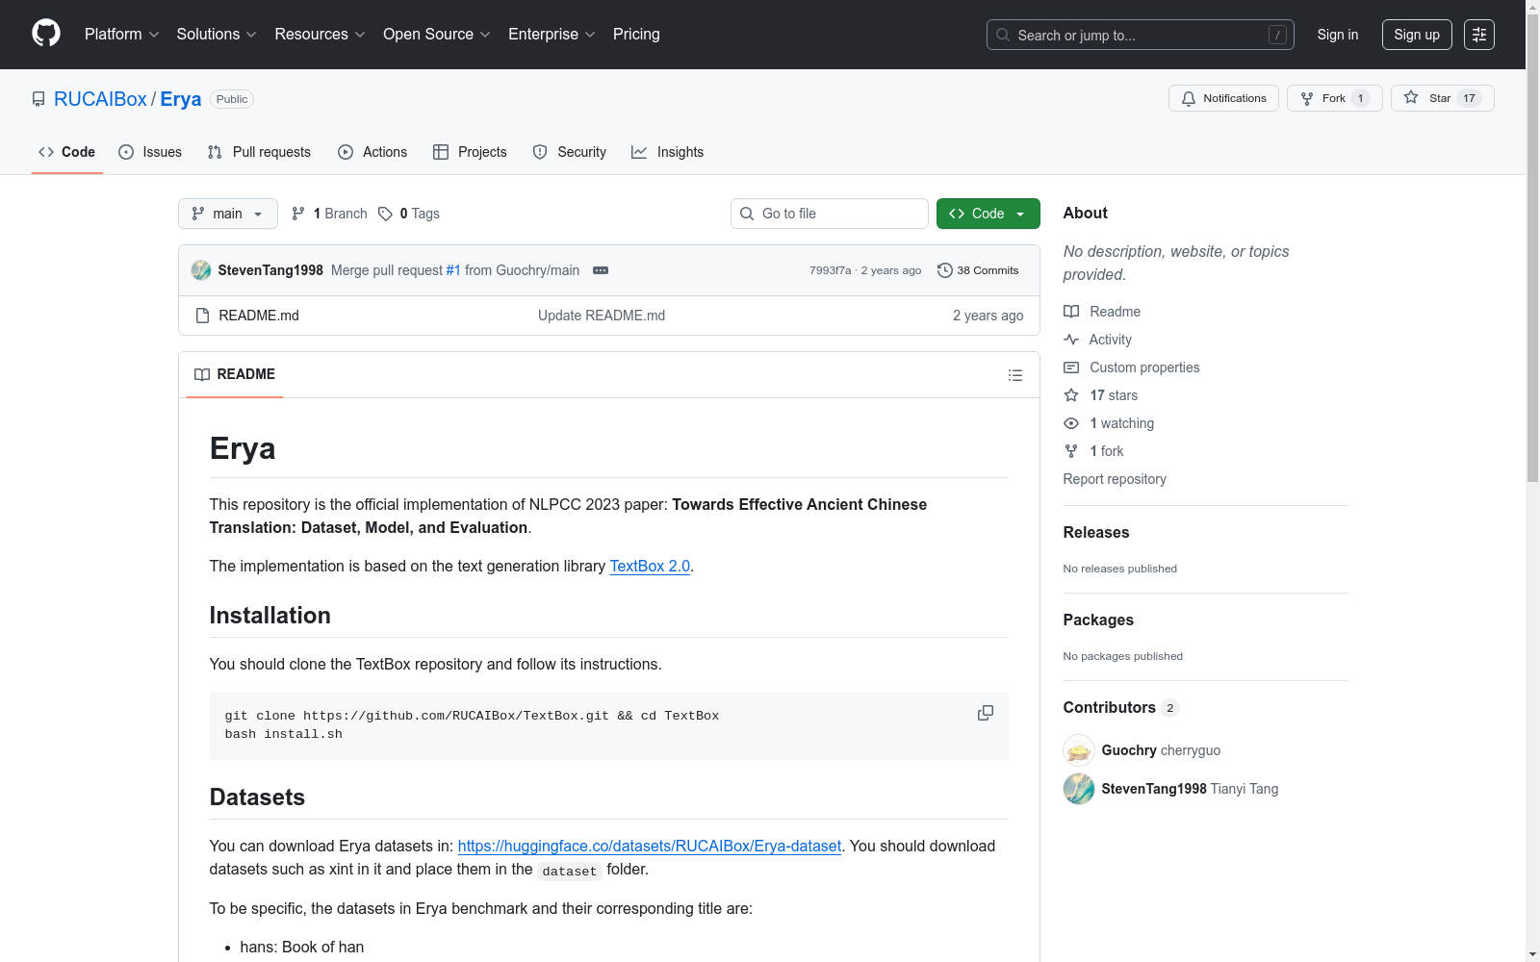
Task: Expand the hidden commit message ellipsis
Action: point(601,270)
